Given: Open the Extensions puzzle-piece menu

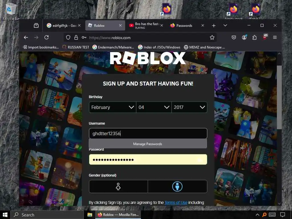Looking at the screenshot, I should [x=254, y=38].
